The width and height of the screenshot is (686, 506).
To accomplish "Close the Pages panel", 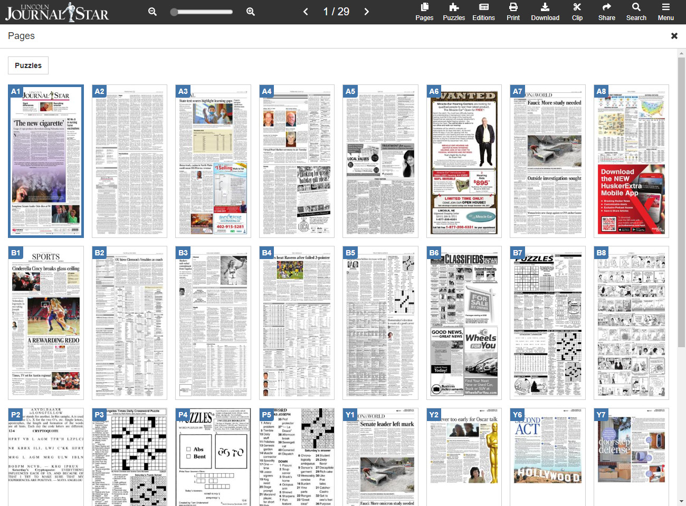I will point(674,36).
